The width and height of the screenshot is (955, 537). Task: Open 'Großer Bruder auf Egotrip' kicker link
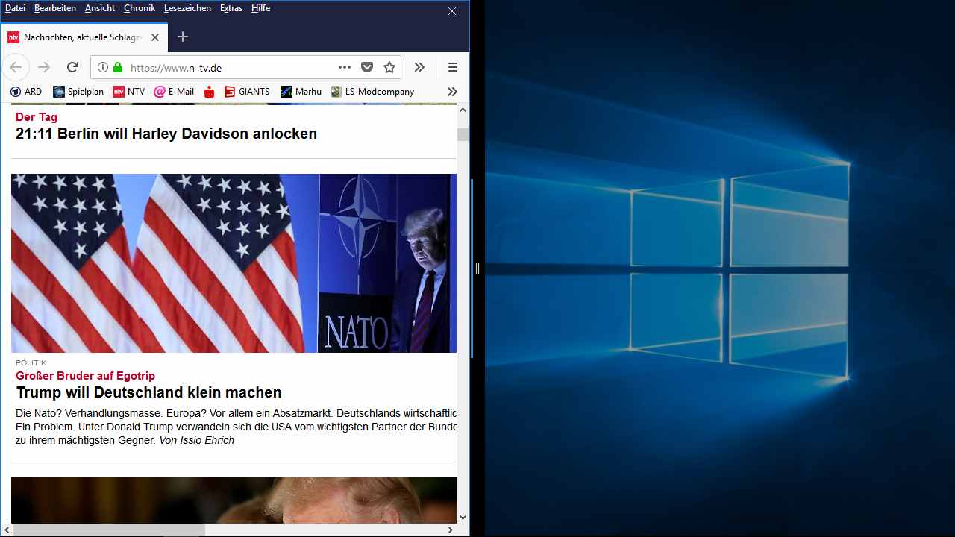[x=85, y=376]
